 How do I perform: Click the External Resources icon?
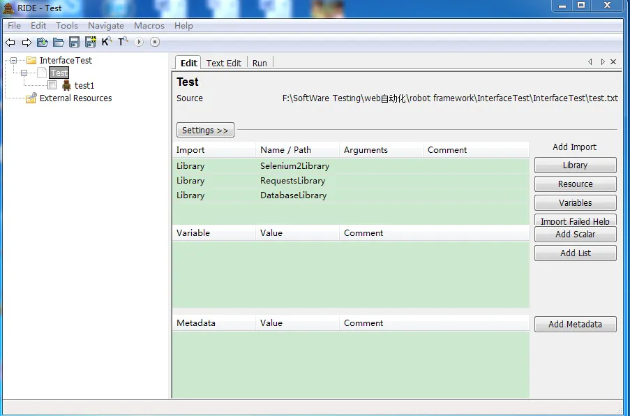pos(31,98)
